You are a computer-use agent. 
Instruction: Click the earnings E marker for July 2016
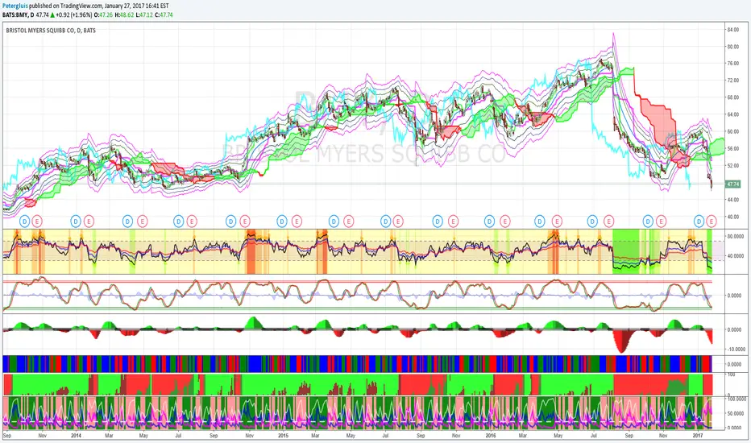click(x=608, y=221)
